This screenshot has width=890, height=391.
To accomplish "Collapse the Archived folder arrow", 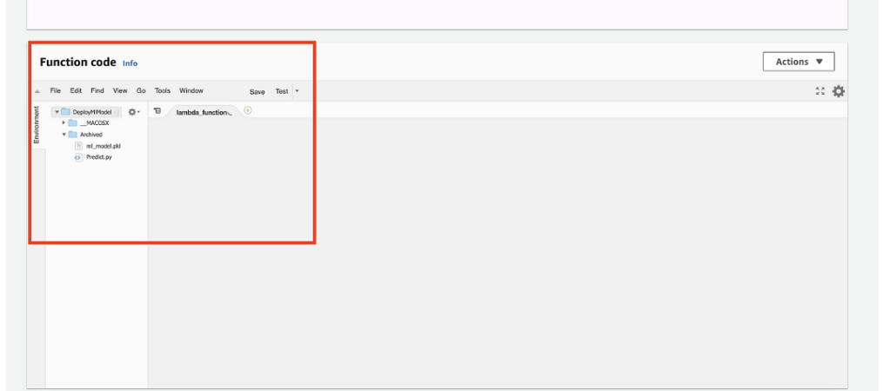I will (64, 135).
